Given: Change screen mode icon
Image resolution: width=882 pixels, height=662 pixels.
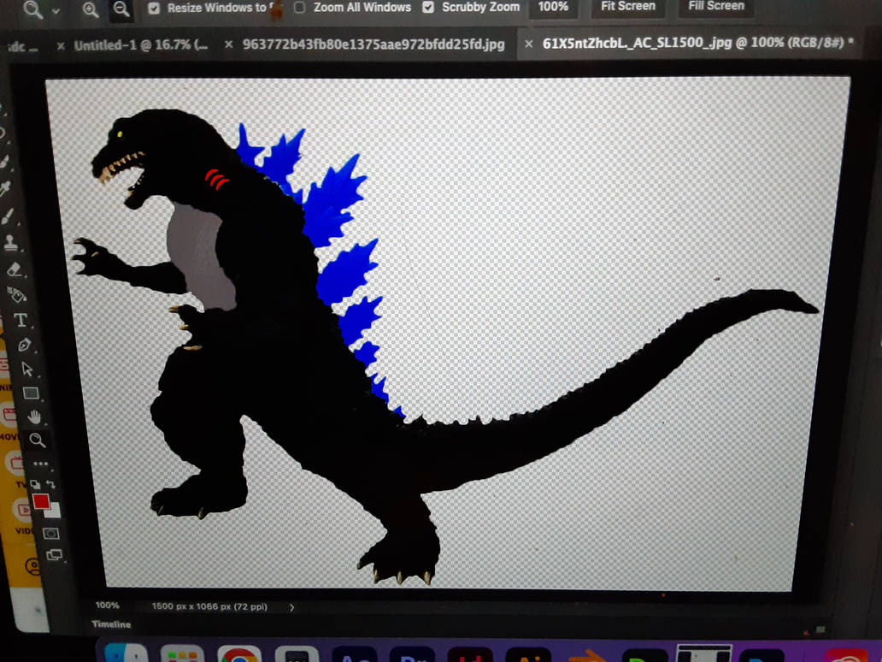Looking at the screenshot, I should 54,555.
